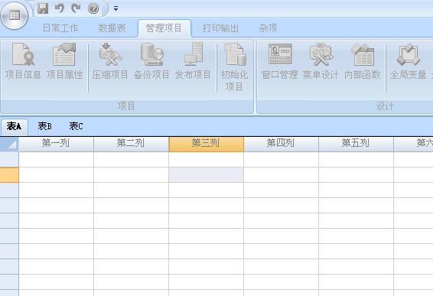Open the 打印输出 ribbon tab
The image size is (433, 296).
pyautogui.click(x=220, y=28)
